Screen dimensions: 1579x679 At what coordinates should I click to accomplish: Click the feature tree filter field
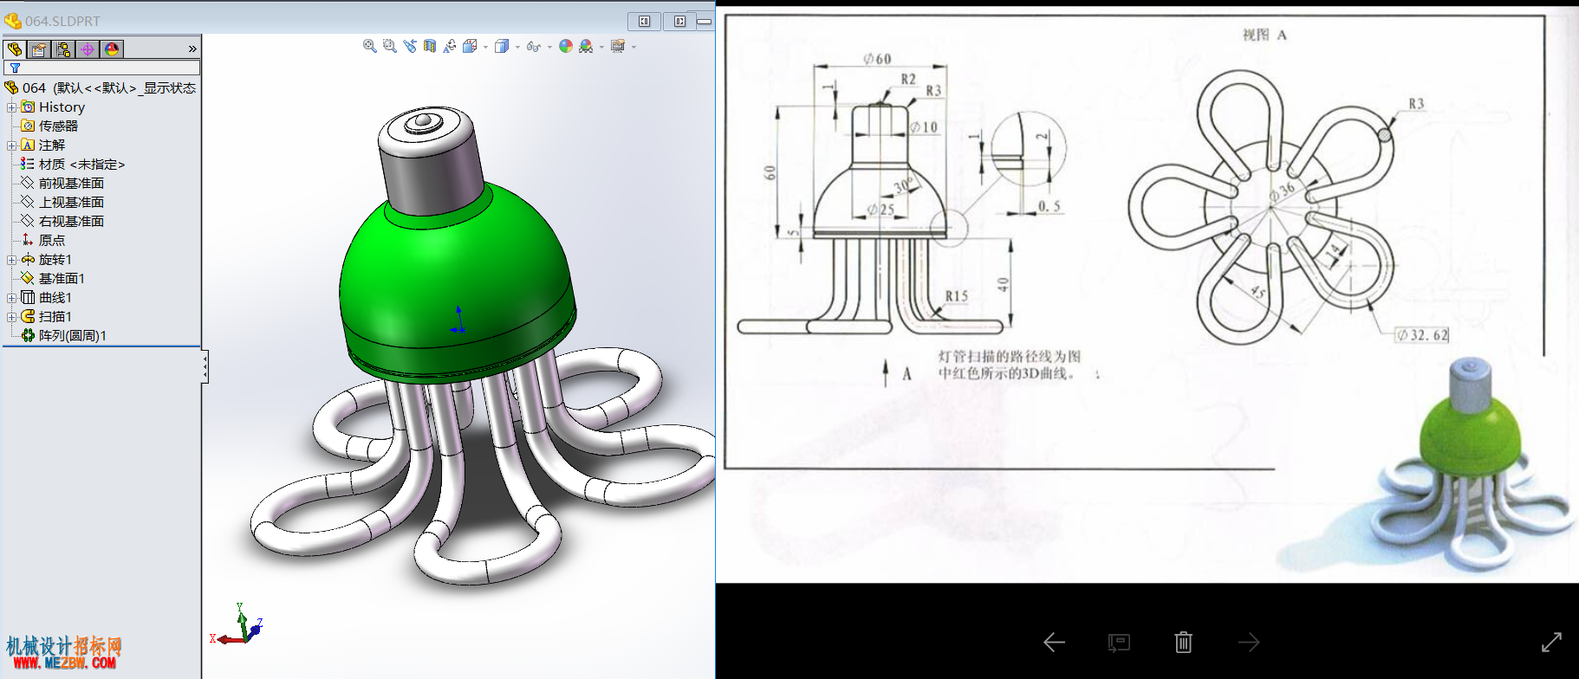point(102,68)
